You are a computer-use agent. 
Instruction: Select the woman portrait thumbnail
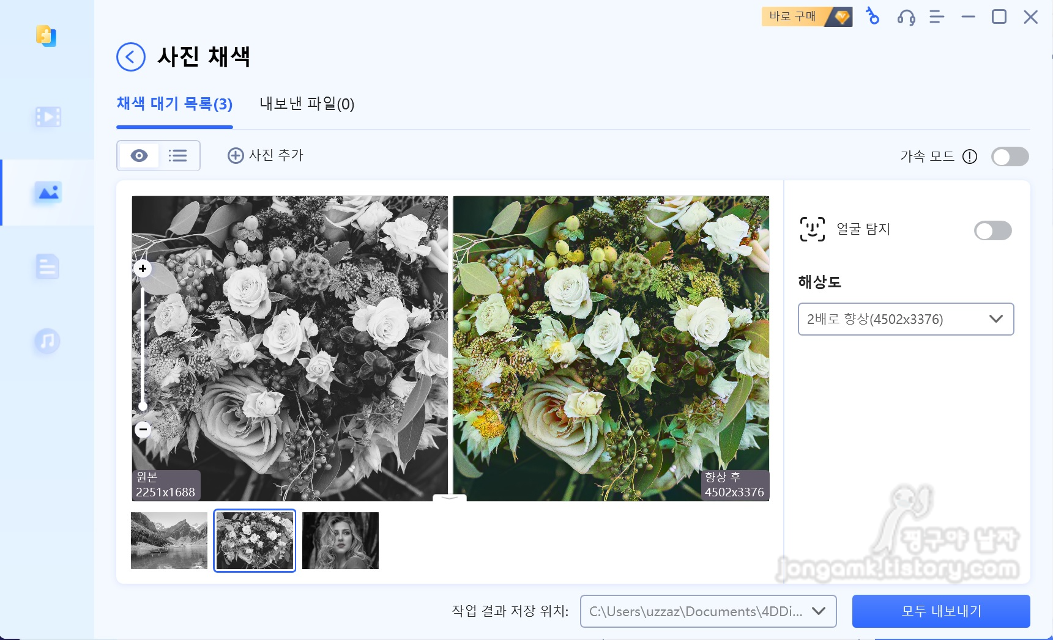(340, 541)
